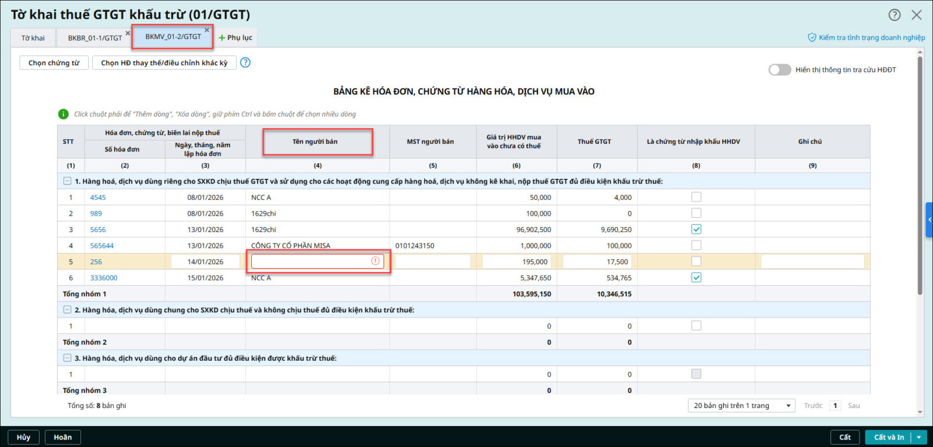
Task: Toggle Hiển thị thông tin tra cứu HĐDT switch
Action: click(x=780, y=70)
